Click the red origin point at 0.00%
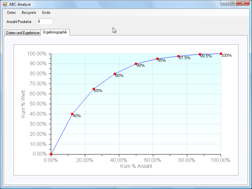Image resolution: width=252 pixels, height=189 pixels. click(51, 154)
